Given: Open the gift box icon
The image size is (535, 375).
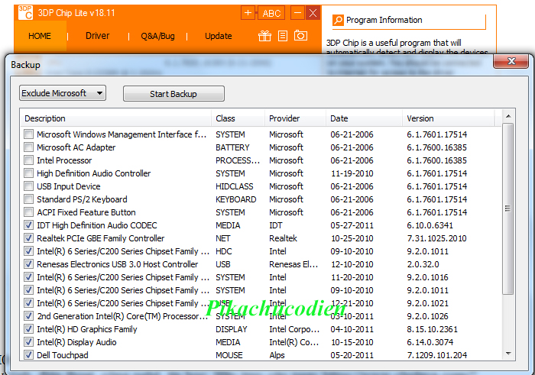Looking at the screenshot, I should click(264, 36).
